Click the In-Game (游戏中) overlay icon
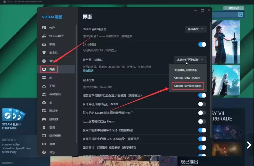Viewport: 254px width, 166px height. tap(44, 111)
